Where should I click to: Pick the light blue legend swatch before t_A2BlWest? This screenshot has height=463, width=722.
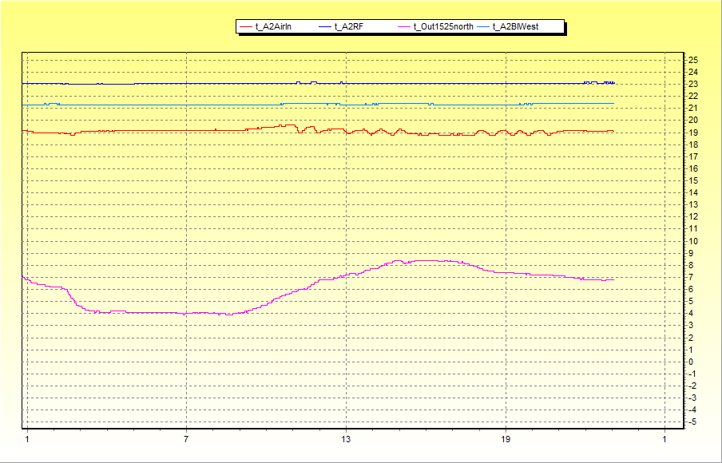click(482, 27)
